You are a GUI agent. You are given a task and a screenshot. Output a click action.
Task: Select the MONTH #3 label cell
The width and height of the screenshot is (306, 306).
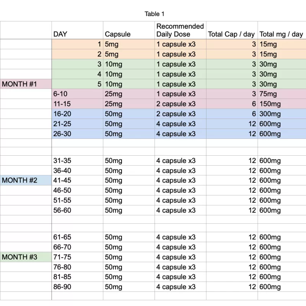26,257
